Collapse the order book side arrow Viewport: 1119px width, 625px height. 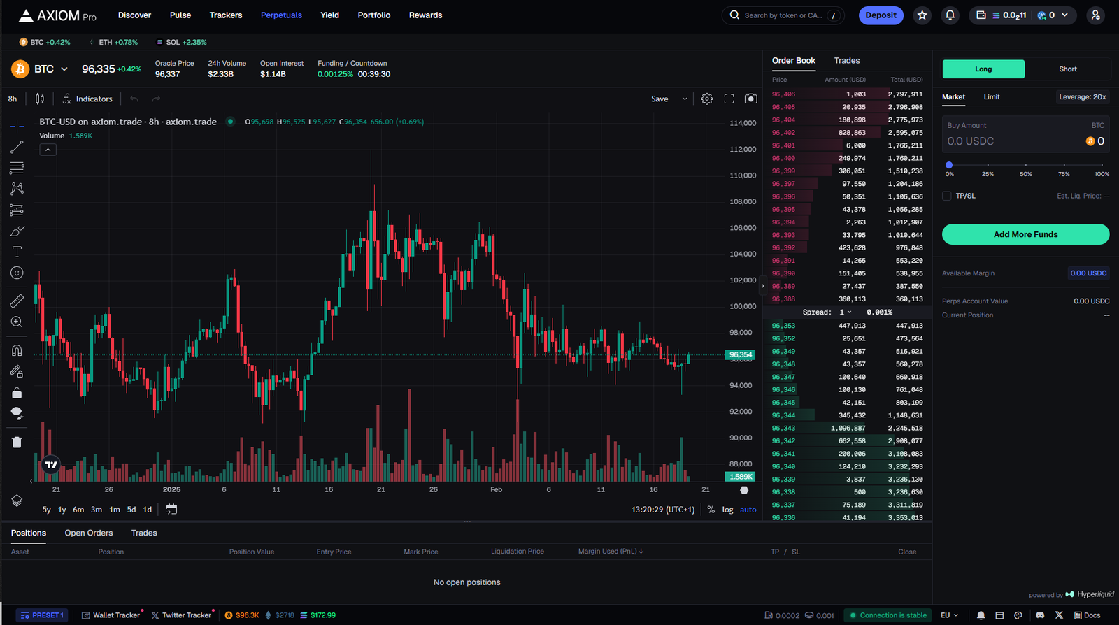tap(762, 286)
